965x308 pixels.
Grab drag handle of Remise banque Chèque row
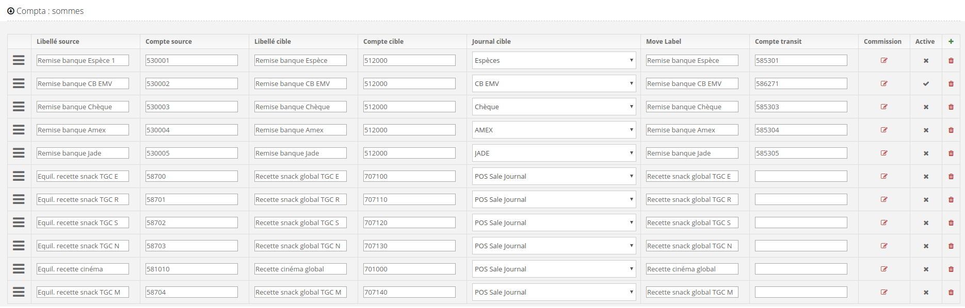pyautogui.click(x=19, y=107)
